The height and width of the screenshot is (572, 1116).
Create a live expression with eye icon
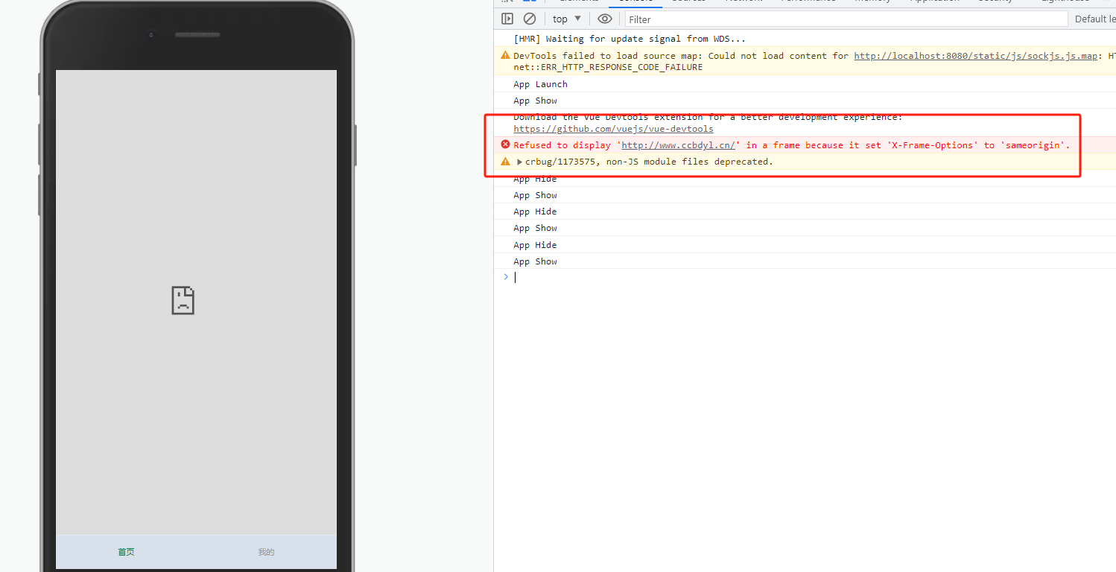[605, 19]
